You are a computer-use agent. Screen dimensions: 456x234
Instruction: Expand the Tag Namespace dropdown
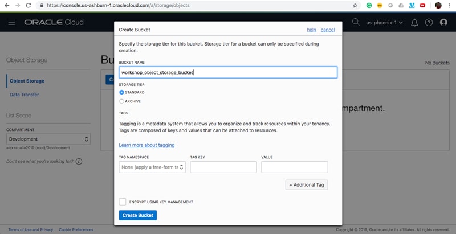point(152,167)
